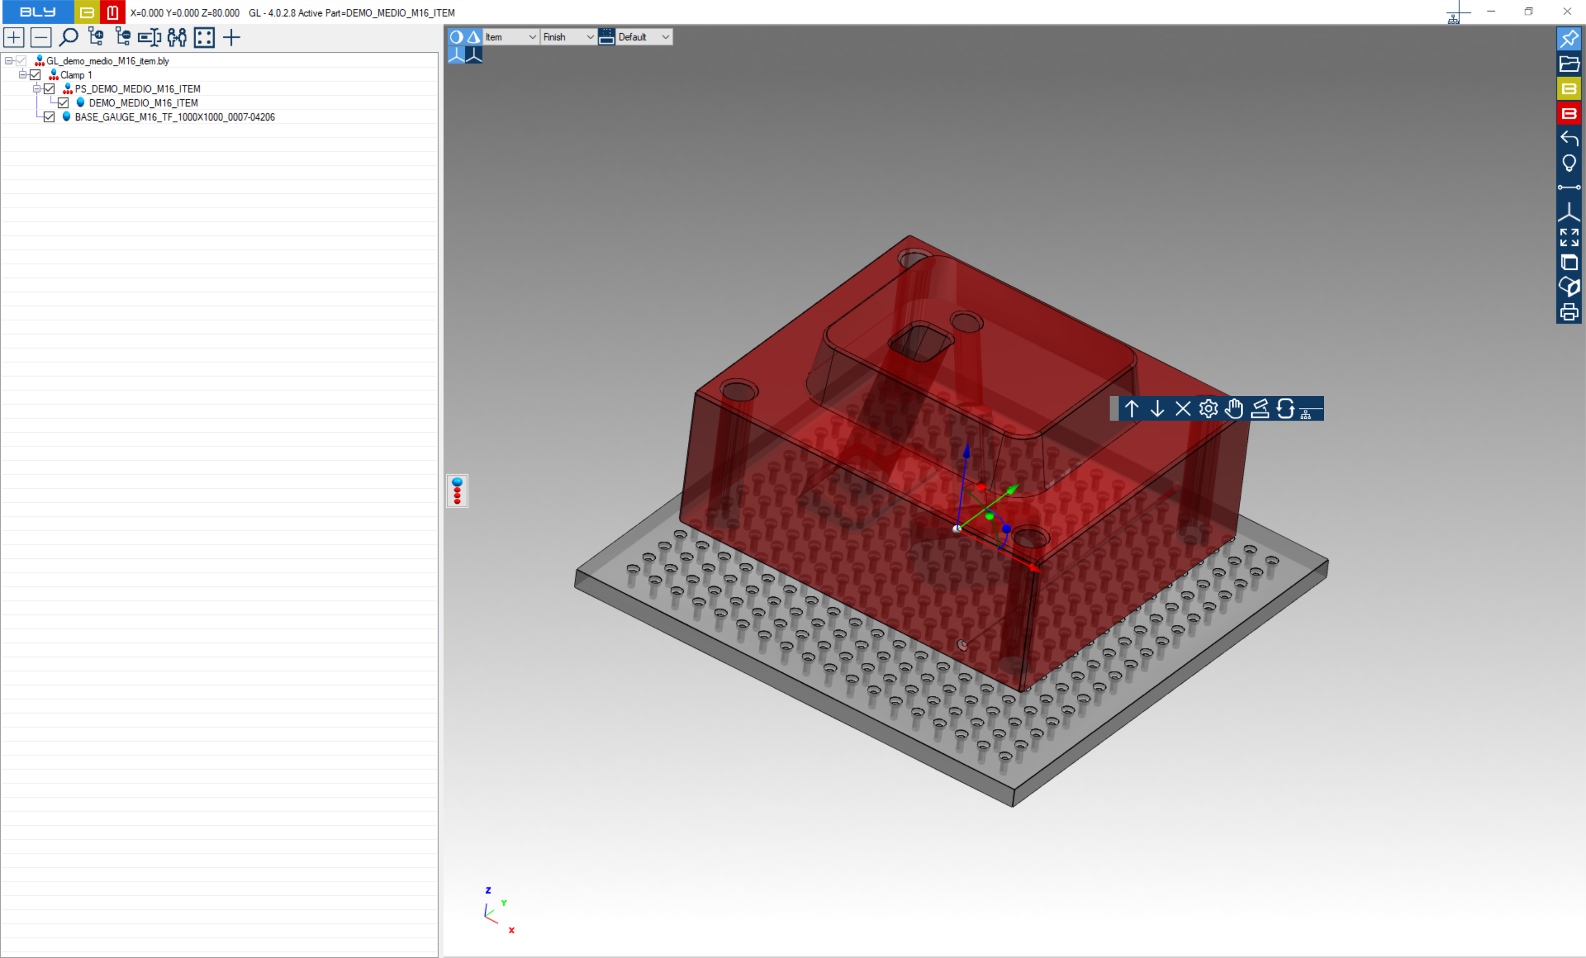Collapse the GL_demo_medio_M16_item.bly root node
The height and width of the screenshot is (958, 1586).
(x=8, y=61)
